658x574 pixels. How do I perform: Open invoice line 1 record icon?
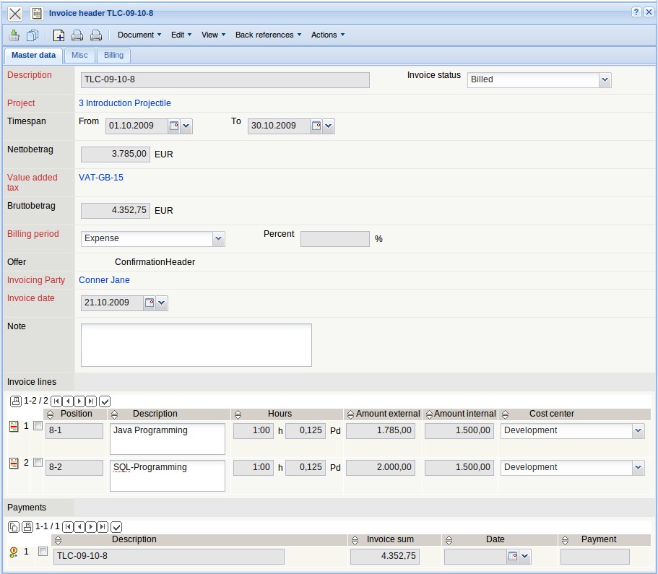coord(13,427)
